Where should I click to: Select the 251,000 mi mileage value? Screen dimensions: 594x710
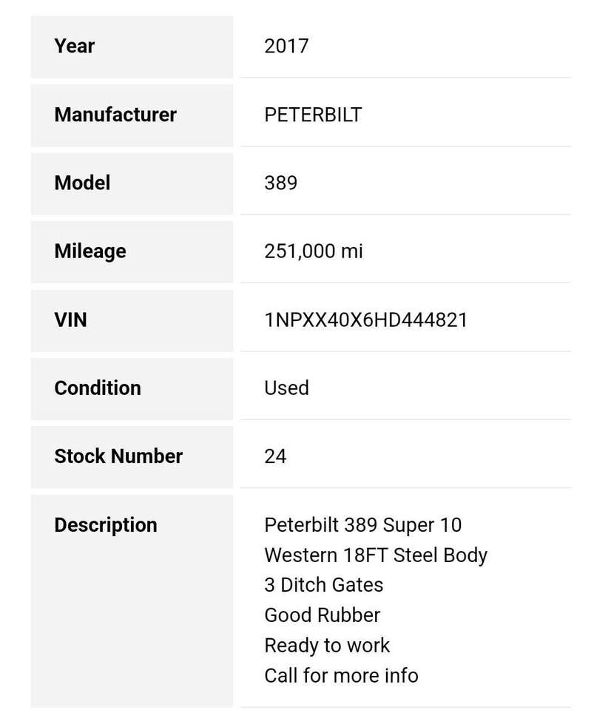314,251
